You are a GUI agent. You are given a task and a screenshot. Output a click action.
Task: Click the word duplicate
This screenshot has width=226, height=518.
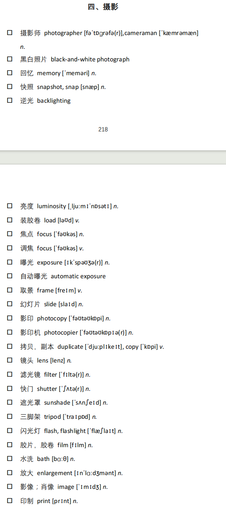pos(70,347)
